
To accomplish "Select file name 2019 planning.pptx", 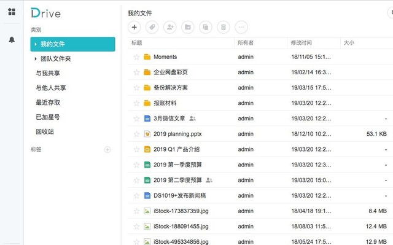I will coord(177,134).
